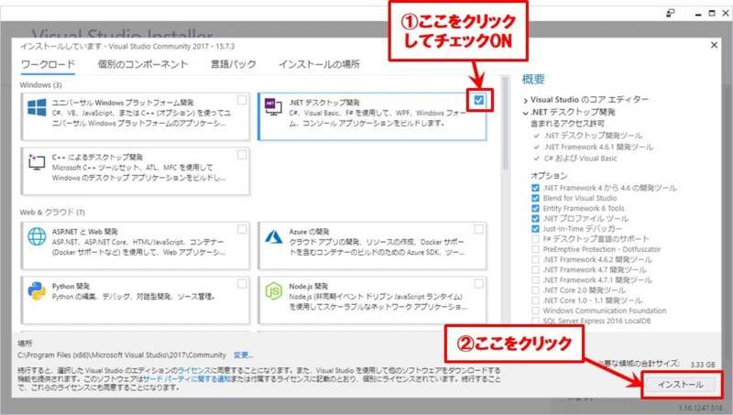Toggle the .NET デスクトップ開発 workload checkbox
Image resolution: width=733 pixels, height=415 pixels.
[478, 100]
